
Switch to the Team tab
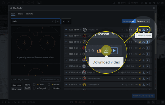[x=13, y=14]
